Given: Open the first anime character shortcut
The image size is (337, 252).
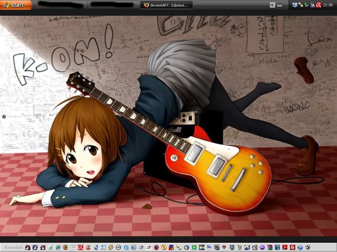Looking at the screenshot, I should 27,248.
